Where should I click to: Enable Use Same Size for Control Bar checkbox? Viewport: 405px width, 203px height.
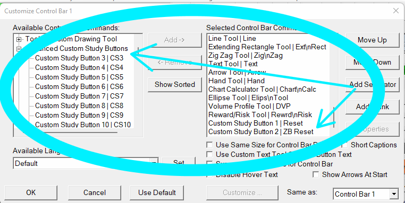pos(210,145)
